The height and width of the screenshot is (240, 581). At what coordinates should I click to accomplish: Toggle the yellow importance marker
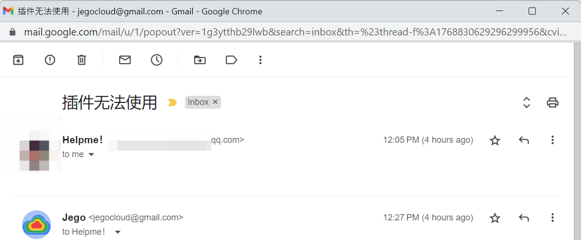point(172,102)
